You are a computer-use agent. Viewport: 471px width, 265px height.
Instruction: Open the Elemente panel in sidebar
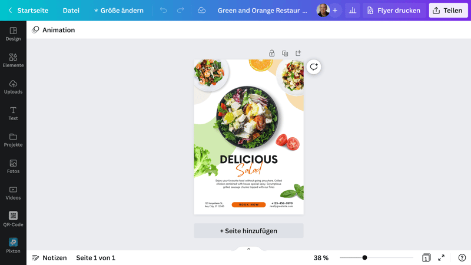tap(13, 60)
